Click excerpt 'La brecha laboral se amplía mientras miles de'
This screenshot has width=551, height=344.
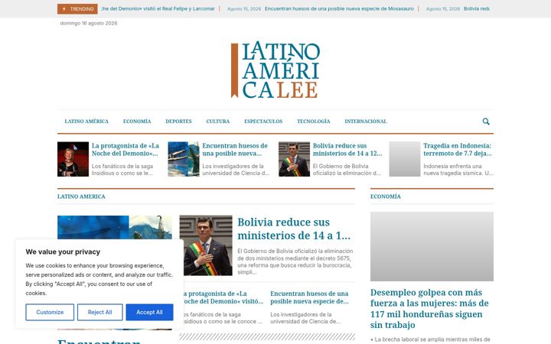[430, 339]
